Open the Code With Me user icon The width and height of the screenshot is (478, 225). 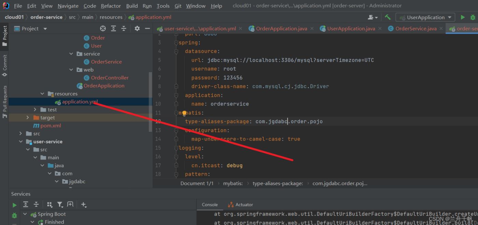point(372,17)
